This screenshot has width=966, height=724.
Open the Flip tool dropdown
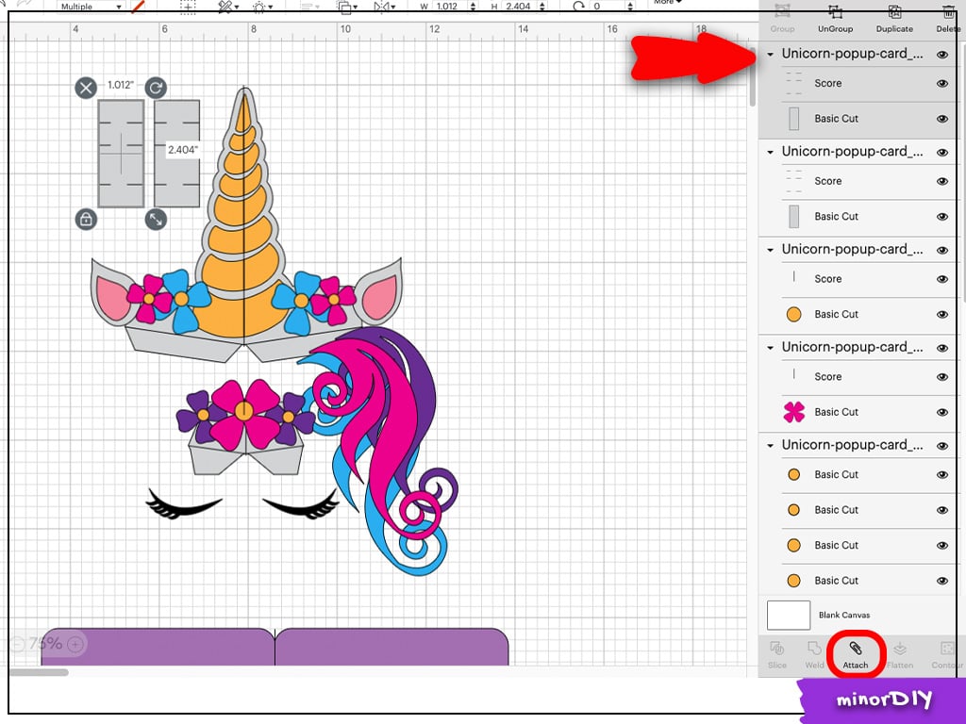[x=385, y=7]
